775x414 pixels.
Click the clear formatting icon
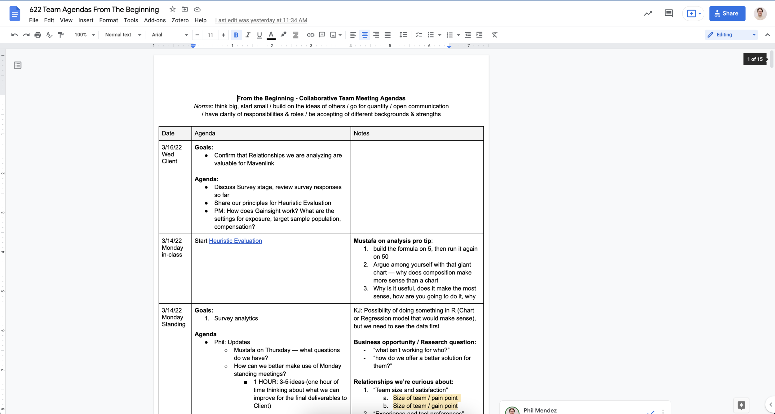[x=494, y=35]
